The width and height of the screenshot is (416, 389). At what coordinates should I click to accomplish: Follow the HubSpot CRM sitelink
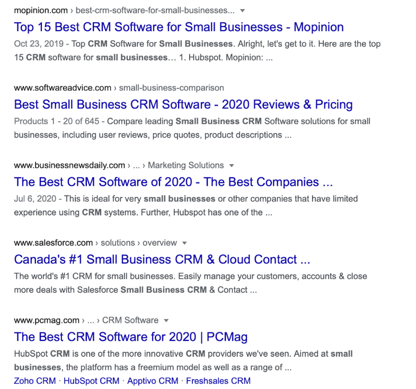pyautogui.click(x=92, y=381)
